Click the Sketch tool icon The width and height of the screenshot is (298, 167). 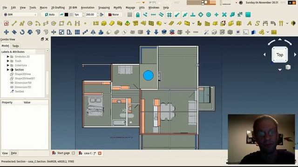pyautogui.click(x=6, y=23)
